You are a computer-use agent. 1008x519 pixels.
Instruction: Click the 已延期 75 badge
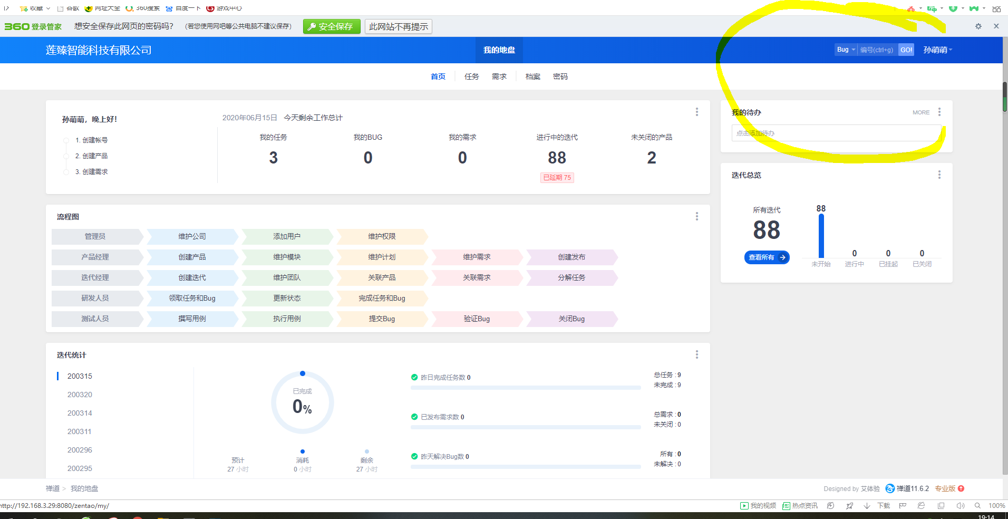[x=557, y=178]
